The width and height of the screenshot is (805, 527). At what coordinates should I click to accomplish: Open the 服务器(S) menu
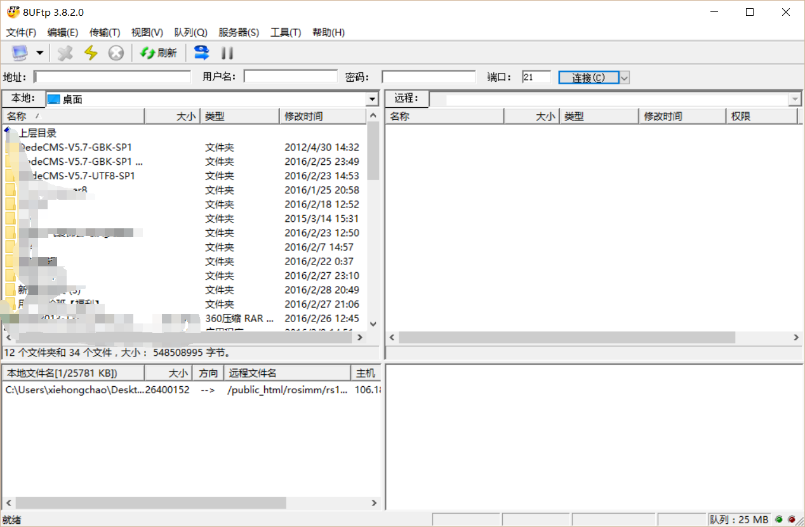tap(239, 32)
